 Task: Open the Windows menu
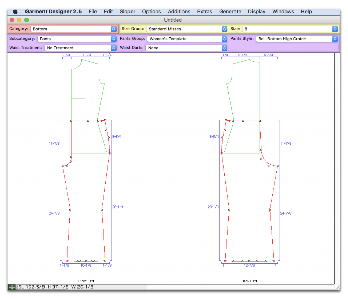[283, 11]
